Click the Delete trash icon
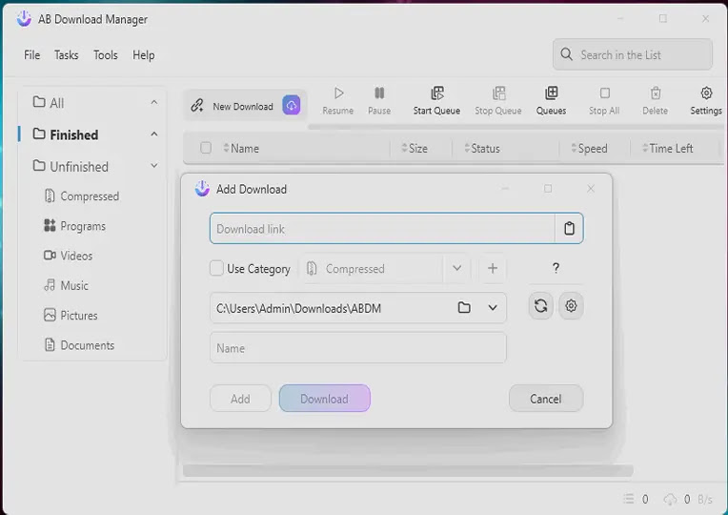The height and width of the screenshot is (515, 728). (x=656, y=93)
